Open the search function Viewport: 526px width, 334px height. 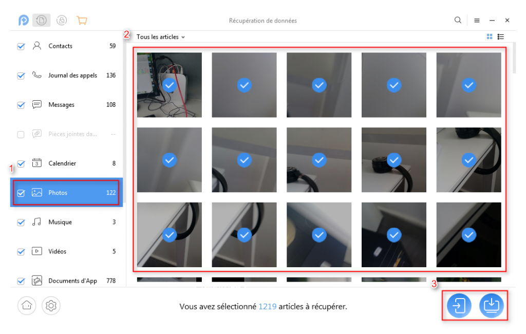[458, 20]
